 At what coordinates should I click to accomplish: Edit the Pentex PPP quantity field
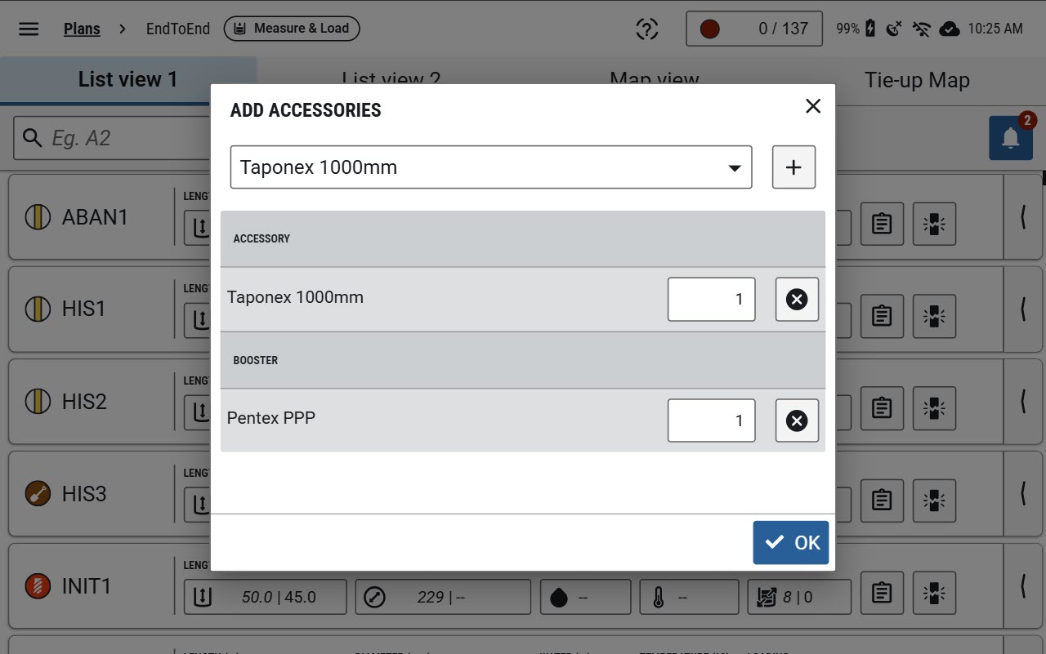click(711, 420)
